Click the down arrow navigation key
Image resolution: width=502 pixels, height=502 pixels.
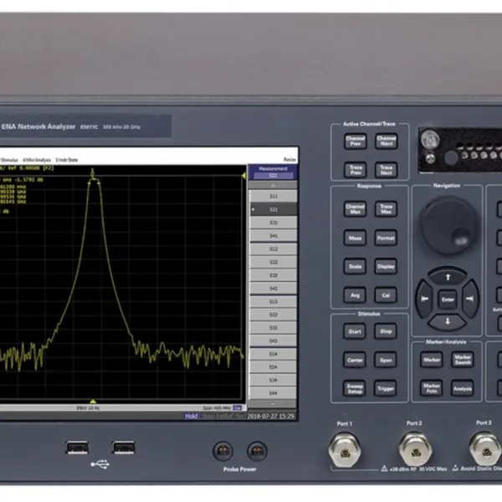coord(448,321)
